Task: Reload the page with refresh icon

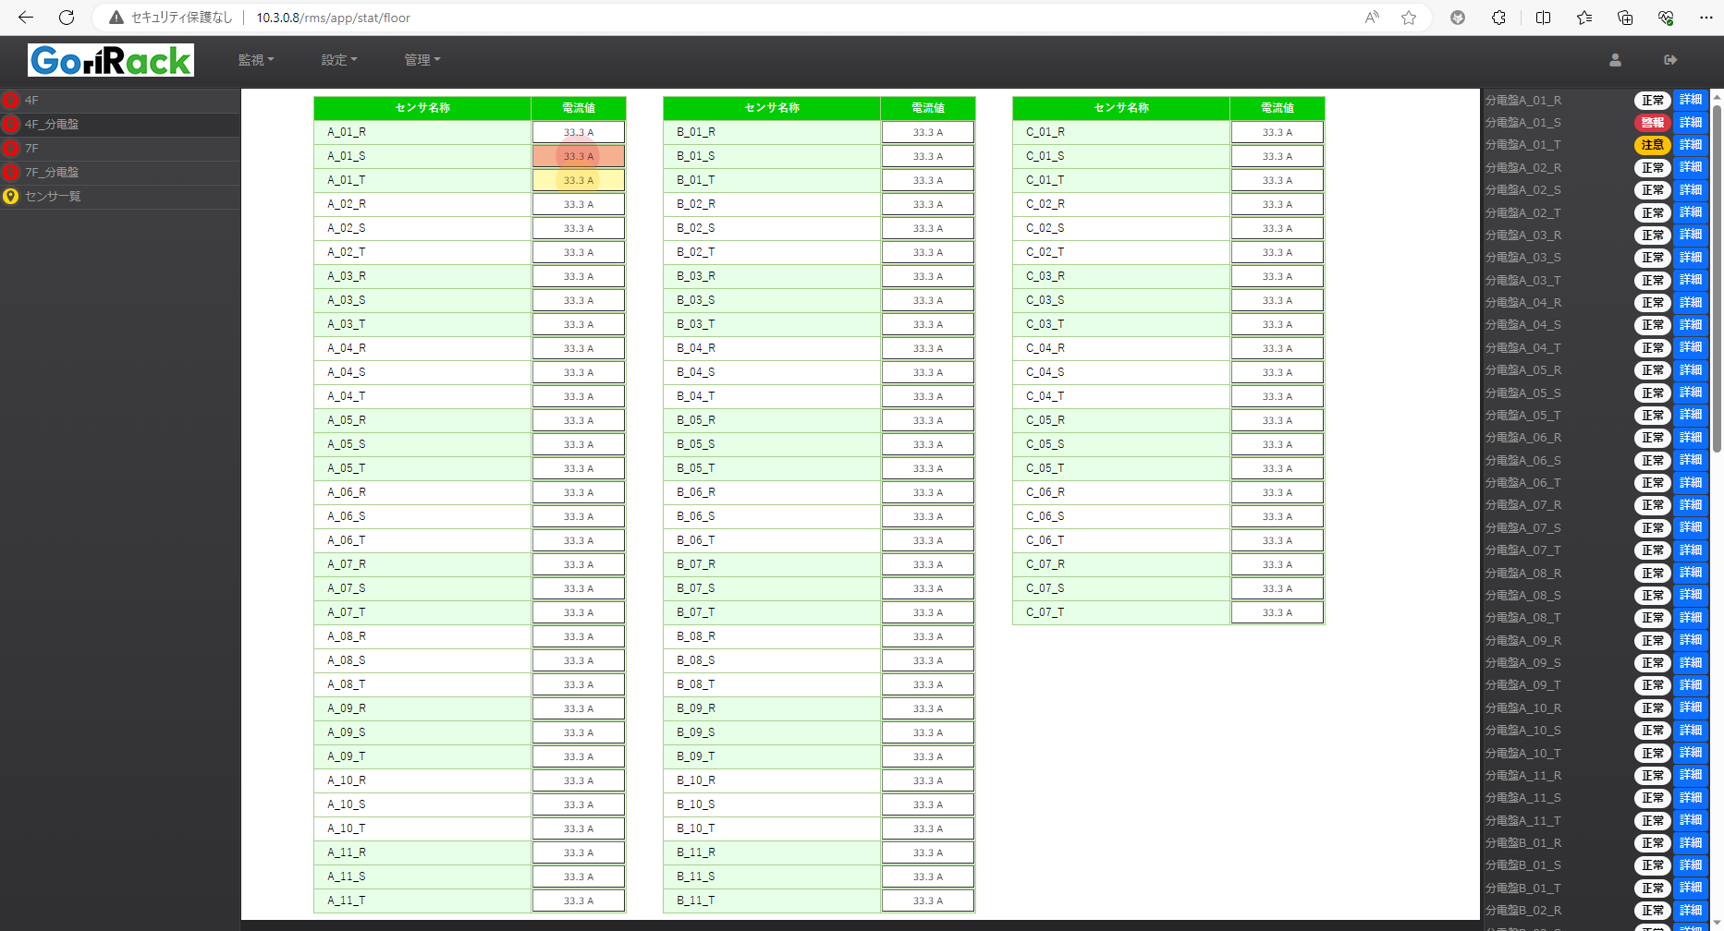Action: click(67, 18)
